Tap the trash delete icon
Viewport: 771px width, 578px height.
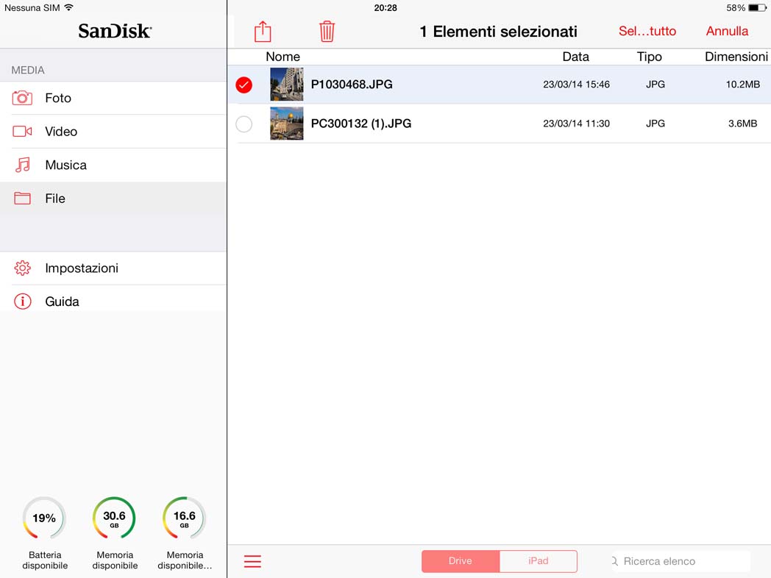(327, 32)
